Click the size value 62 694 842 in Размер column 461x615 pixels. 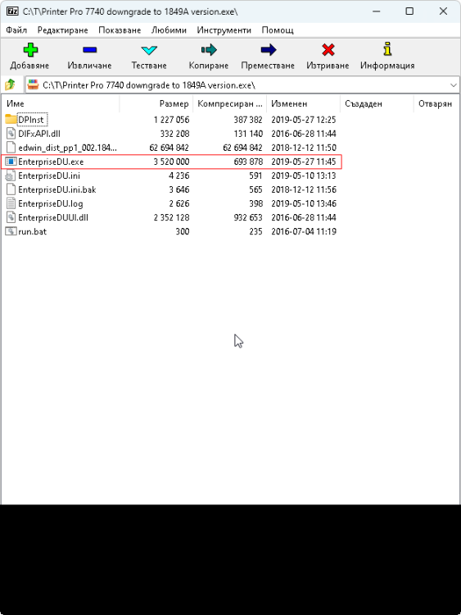169,148
